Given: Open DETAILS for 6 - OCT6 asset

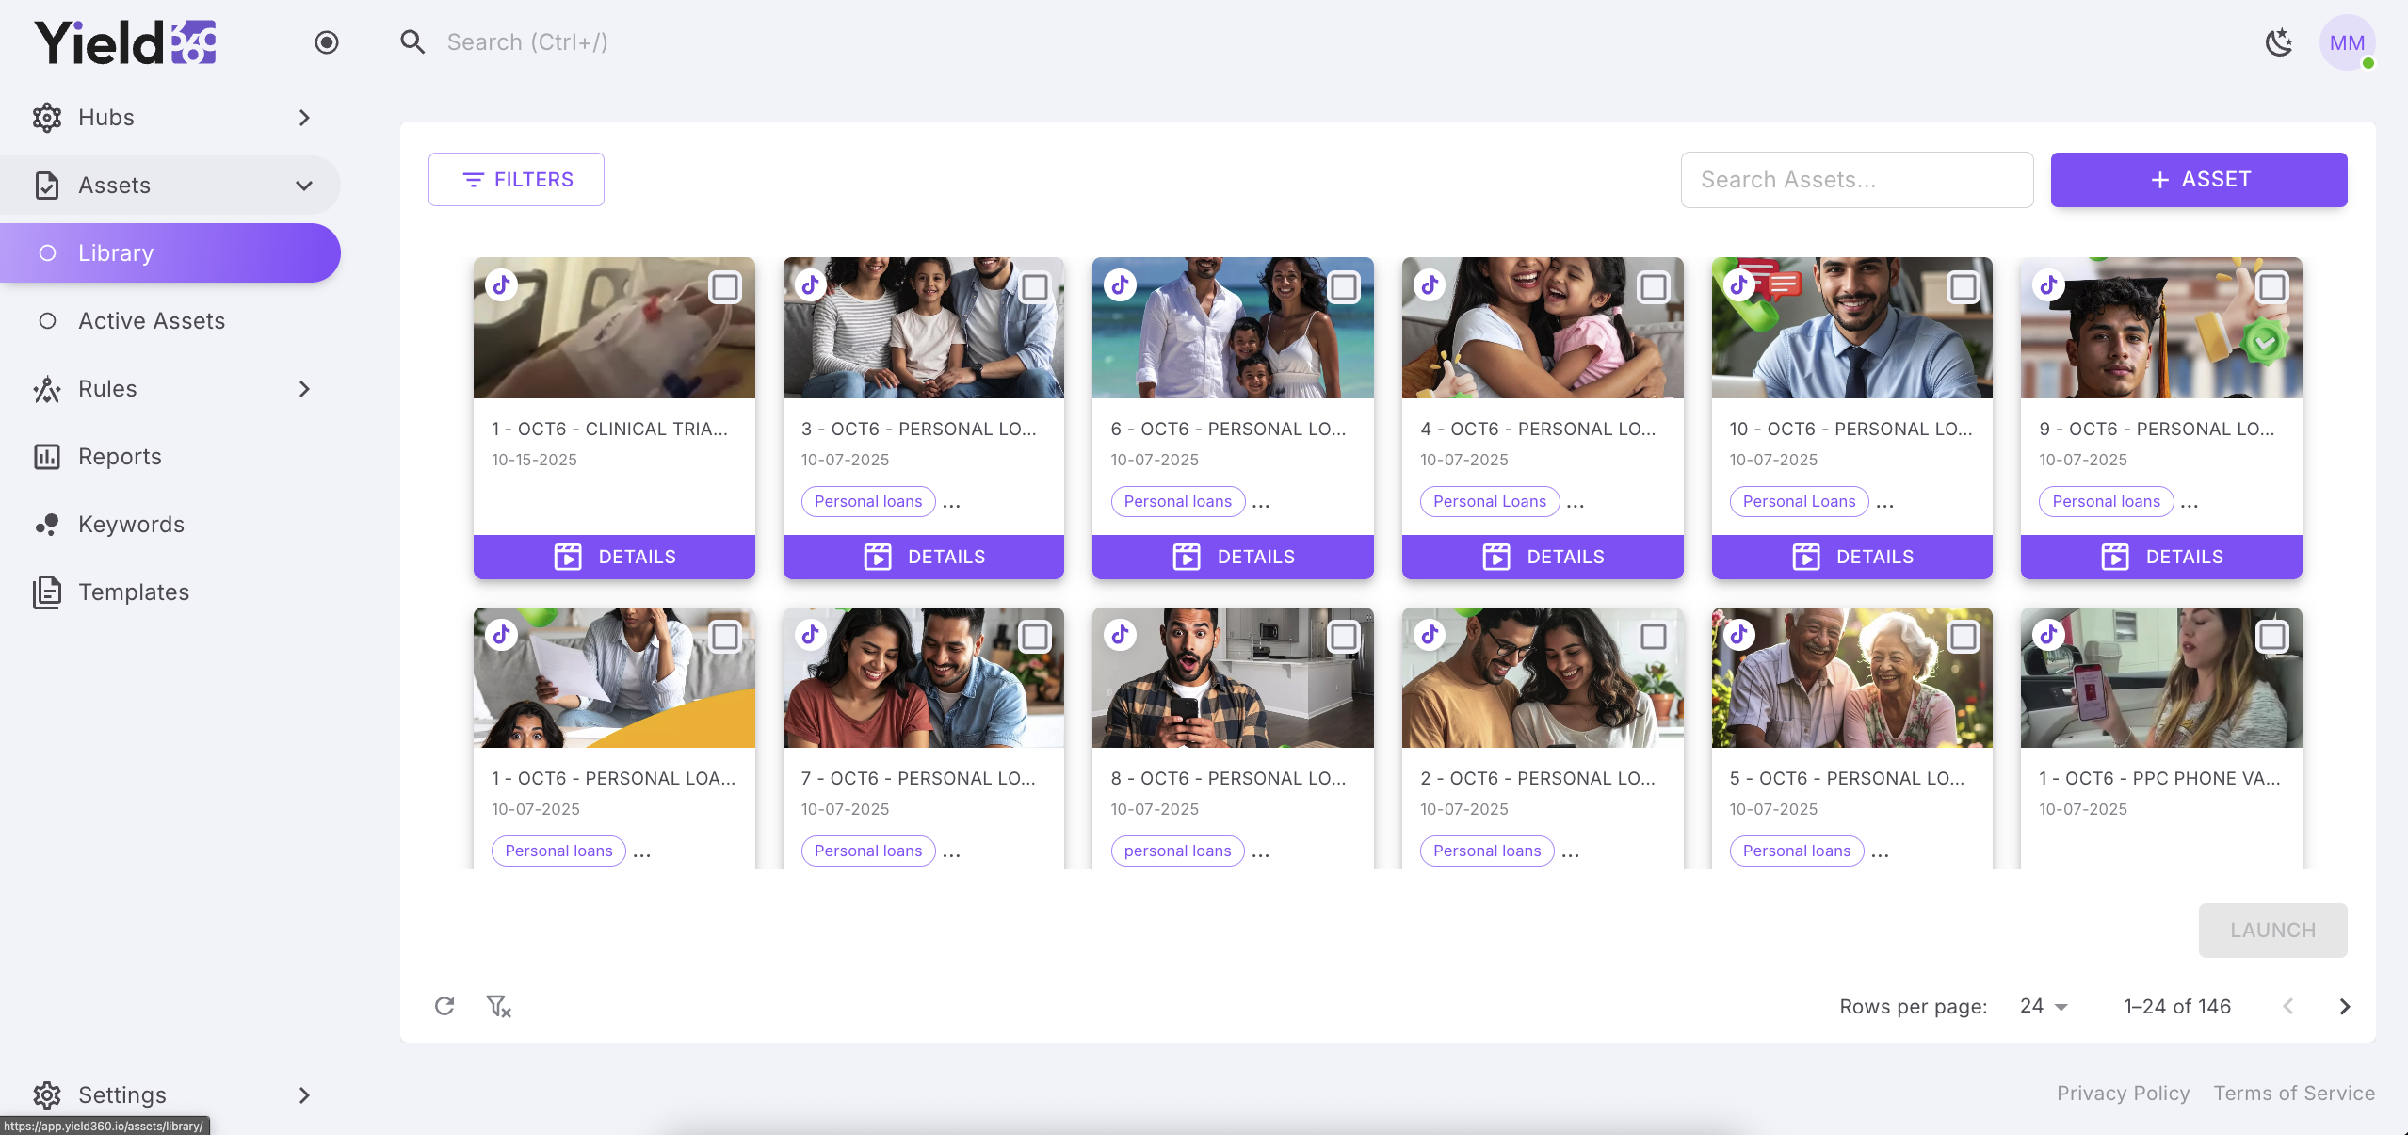Looking at the screenshot, I should pyautogui.click(x=1233, y=557).
